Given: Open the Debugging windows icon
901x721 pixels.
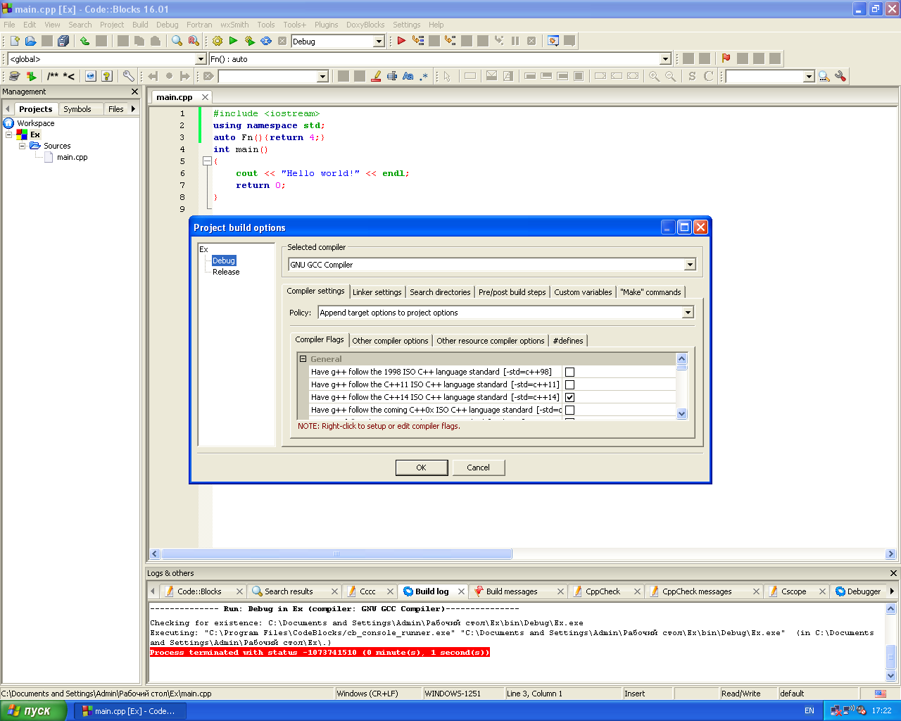Looking at the screenshot, I should 553,41.
